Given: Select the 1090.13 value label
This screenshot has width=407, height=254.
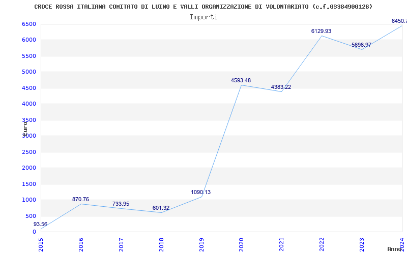Looking at the screenshot, I should (x=201, y=193).
